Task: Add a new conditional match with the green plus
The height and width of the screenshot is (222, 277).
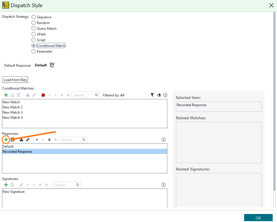Action: click(x=6, y=95)
